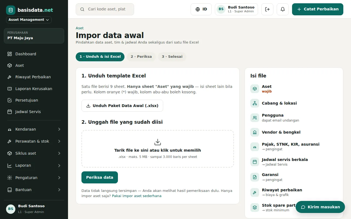Click the Jadwal servis berkala calendar icon
This screenshot has height=219, width=351.
255,162
